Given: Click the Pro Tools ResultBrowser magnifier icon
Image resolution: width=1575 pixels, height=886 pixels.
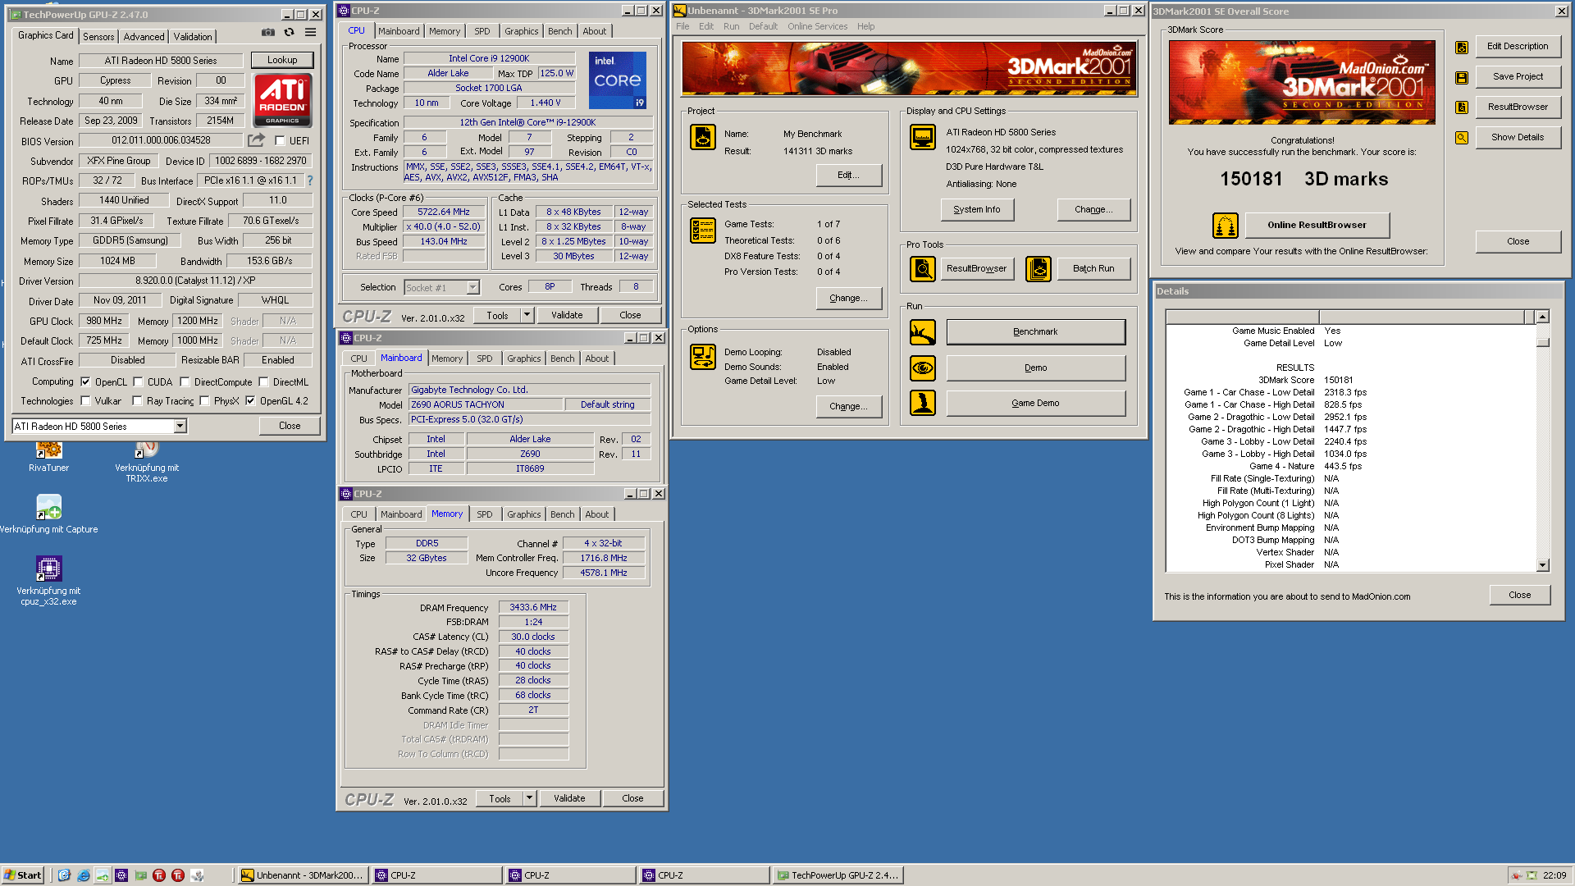Looking at the screenshot, I should [923, 268].
